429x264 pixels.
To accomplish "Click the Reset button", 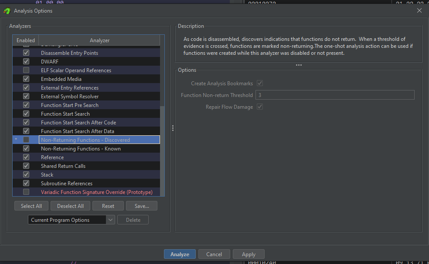I will tap(108, 206).
